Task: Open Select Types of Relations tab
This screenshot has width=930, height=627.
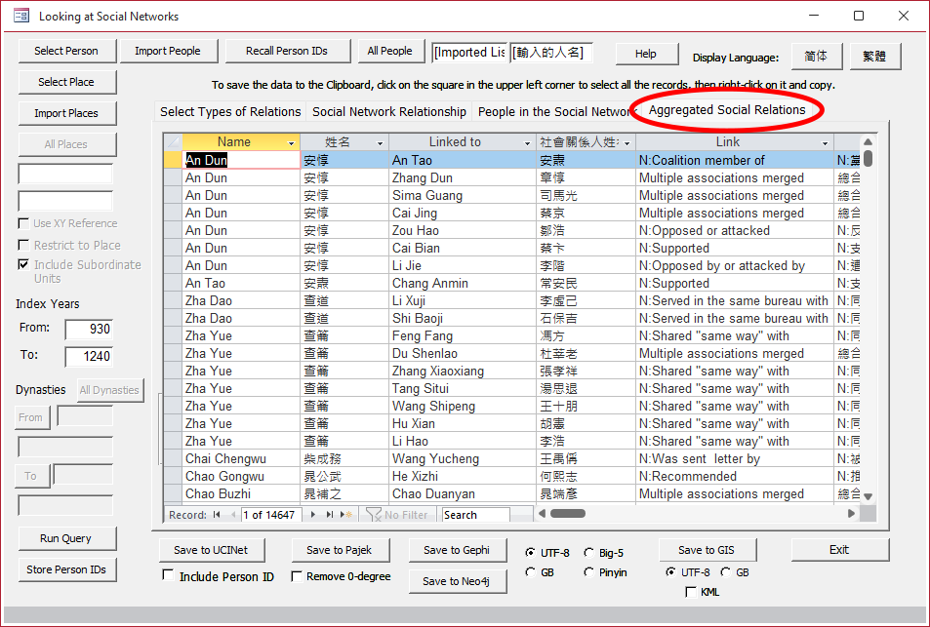Action: (230, 111)
